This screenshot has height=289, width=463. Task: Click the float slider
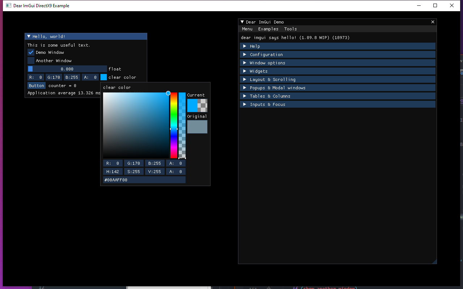coord(67,69)
